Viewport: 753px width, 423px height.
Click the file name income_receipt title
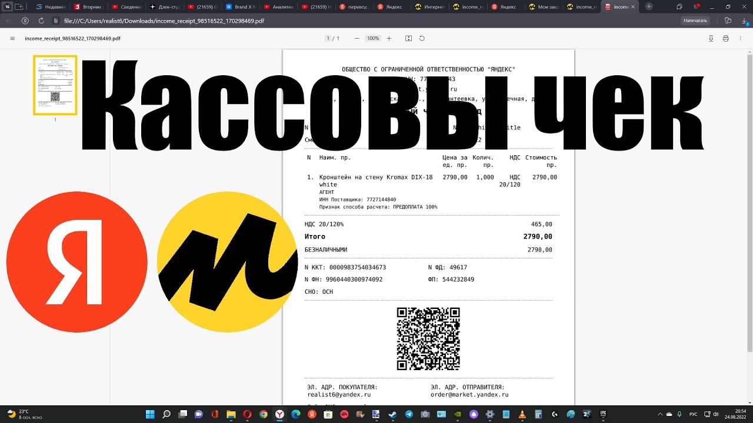(x=72, y=38)
